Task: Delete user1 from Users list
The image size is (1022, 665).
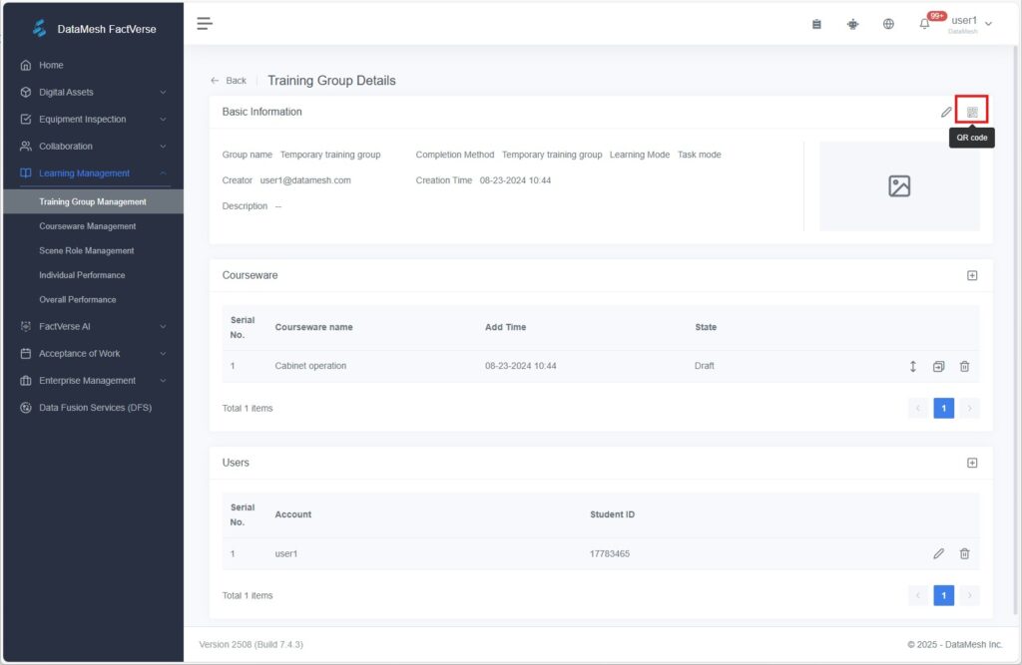Action: pyautogui.click(x=964, y=553)
